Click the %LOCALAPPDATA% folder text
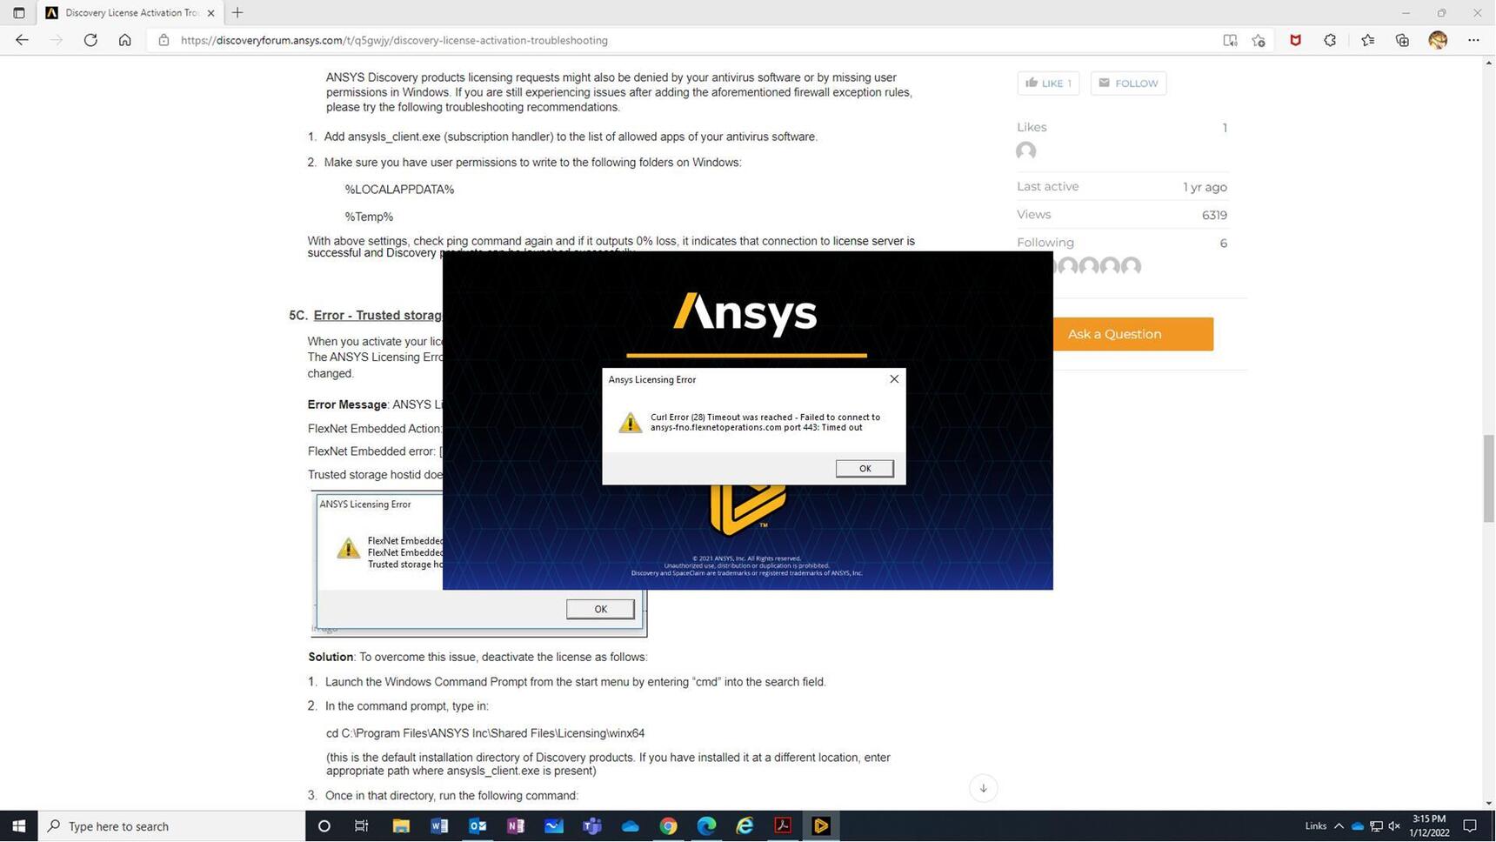This screenshot has height=842, width=1496. coord(399,190)
